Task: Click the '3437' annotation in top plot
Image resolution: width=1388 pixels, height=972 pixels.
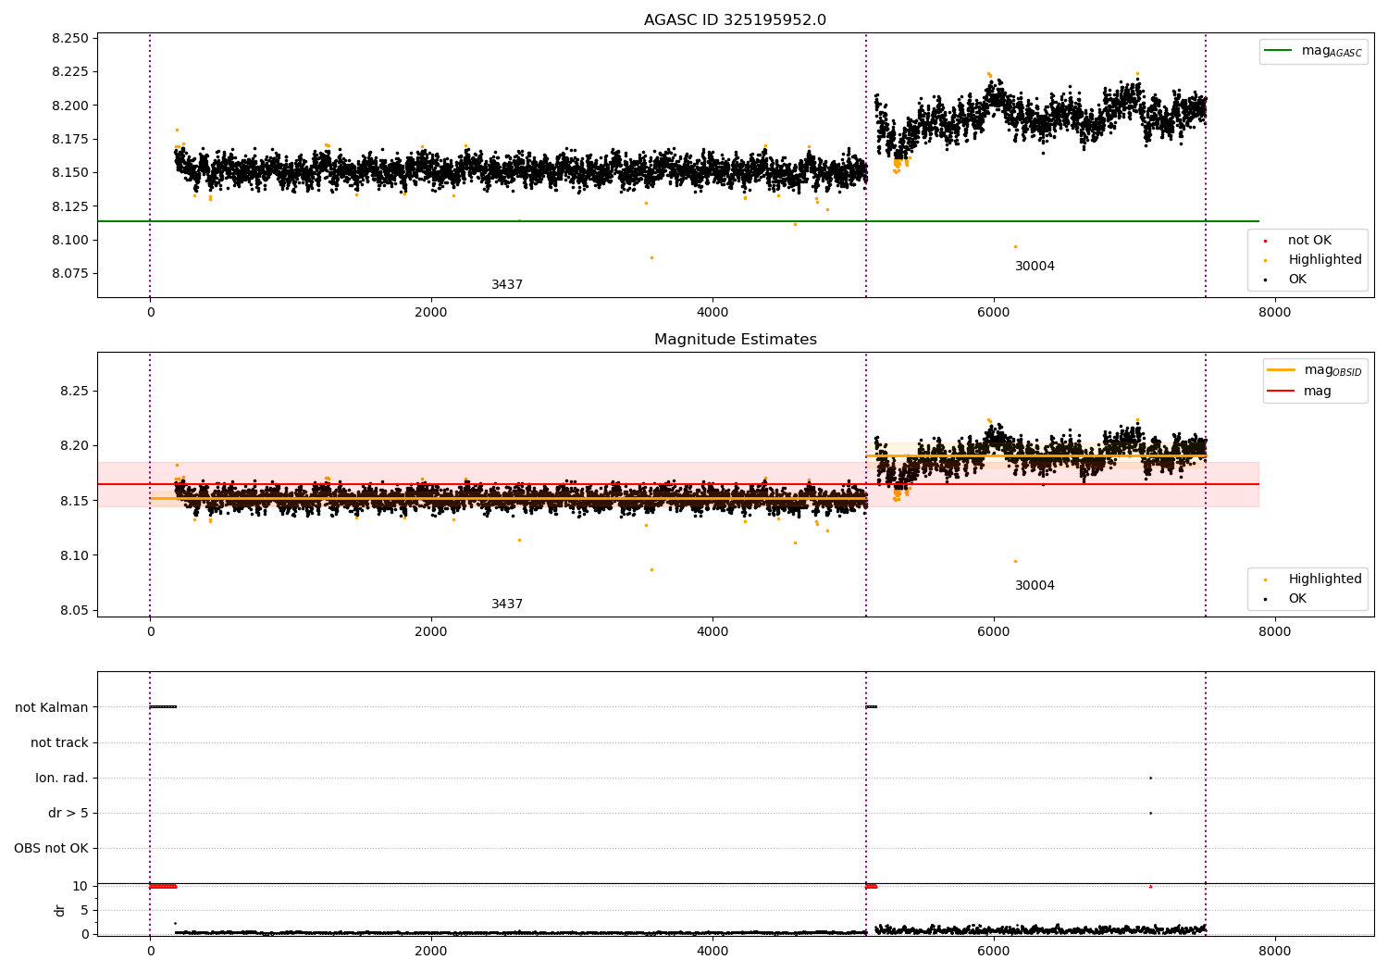Action: tap(507, 285)
